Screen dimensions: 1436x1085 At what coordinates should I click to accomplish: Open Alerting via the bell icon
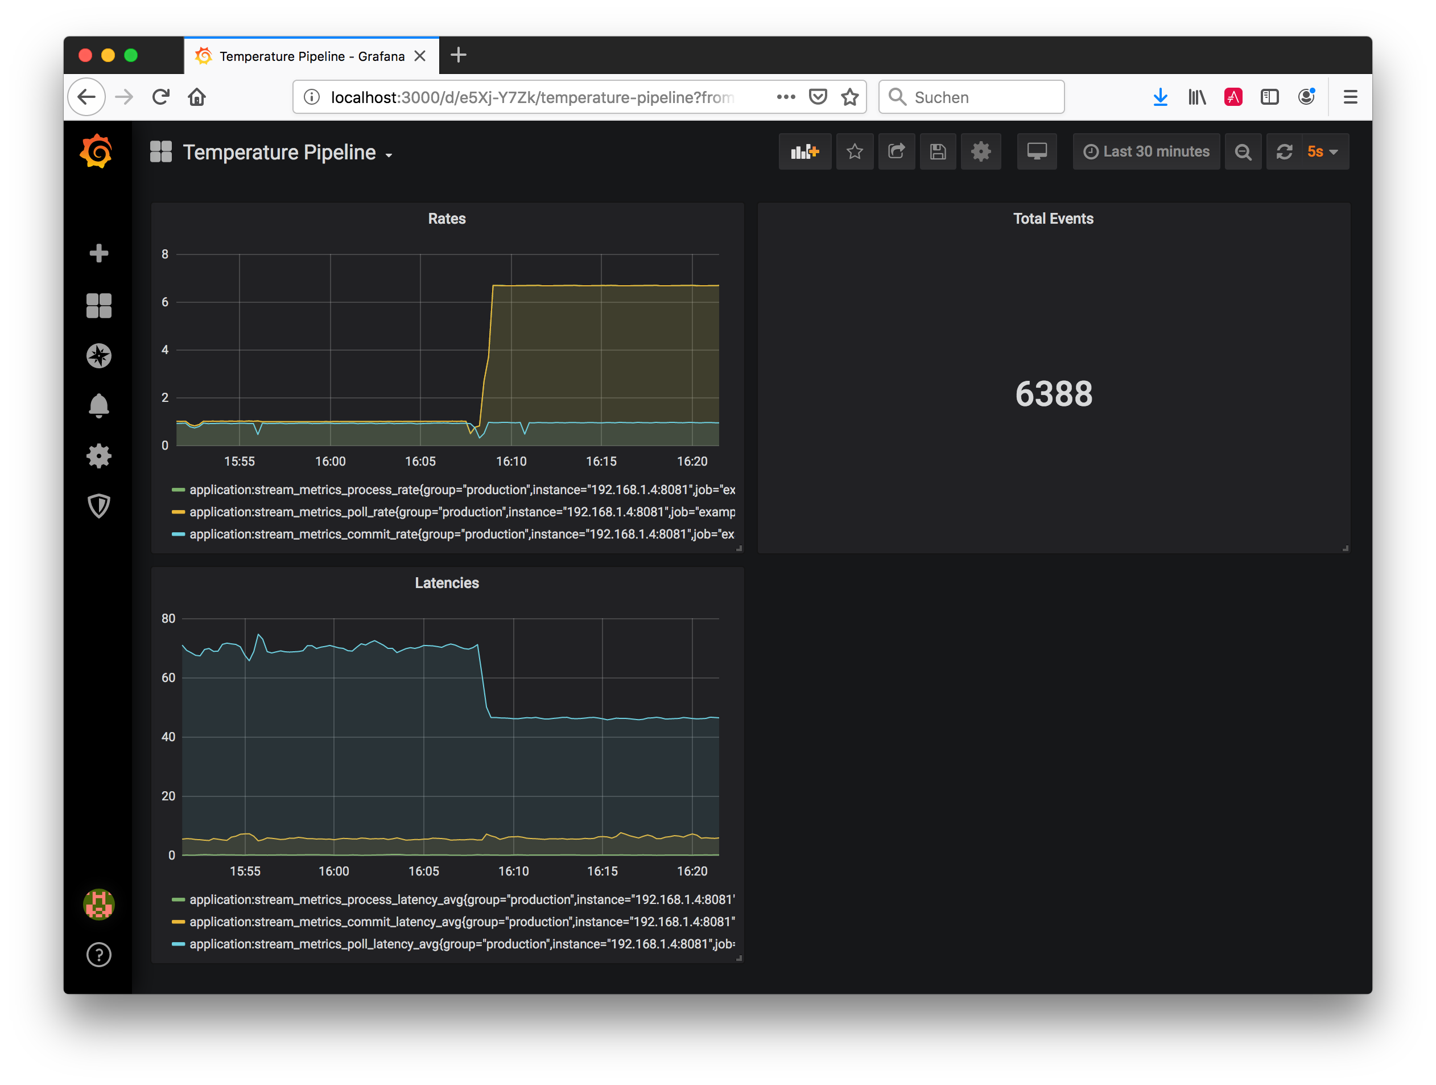98,405
